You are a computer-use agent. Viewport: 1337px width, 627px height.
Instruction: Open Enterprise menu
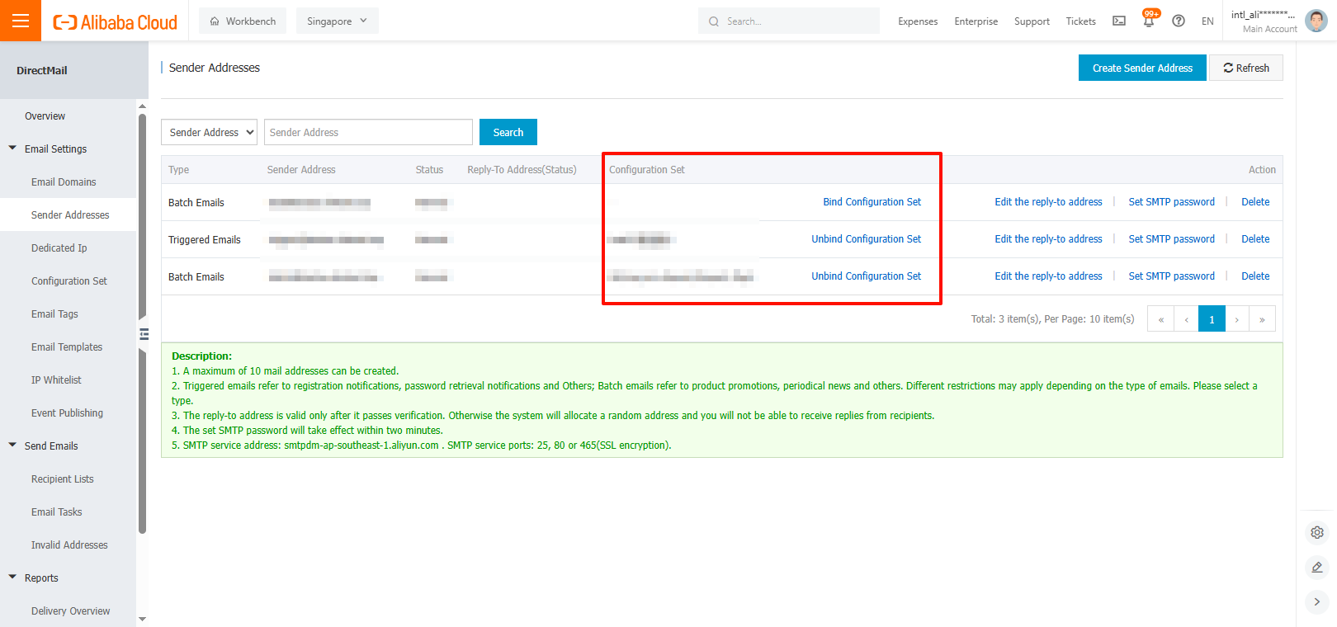[x=976, y=21]
